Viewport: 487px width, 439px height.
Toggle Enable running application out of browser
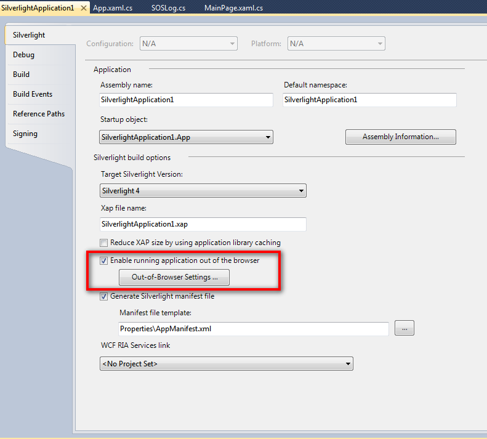tap(103, 260)
